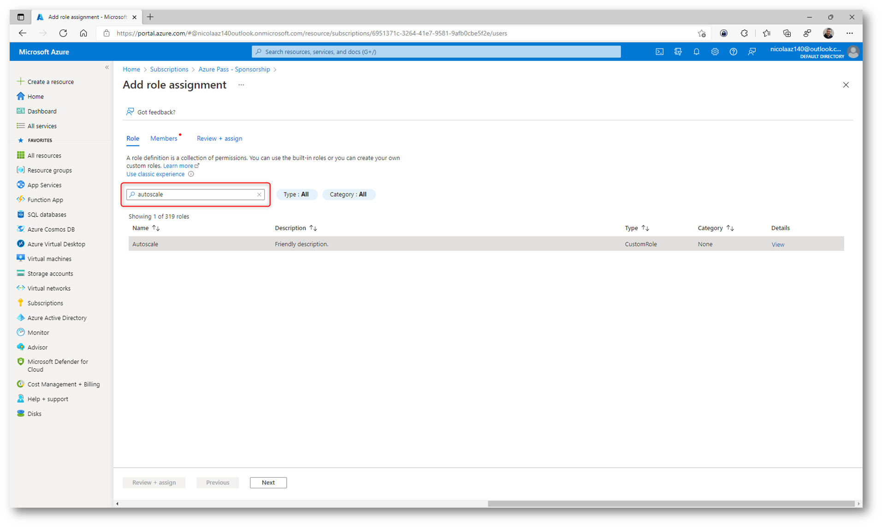
Task: Focus the autoscale role search field
Action: click(195, 194)
